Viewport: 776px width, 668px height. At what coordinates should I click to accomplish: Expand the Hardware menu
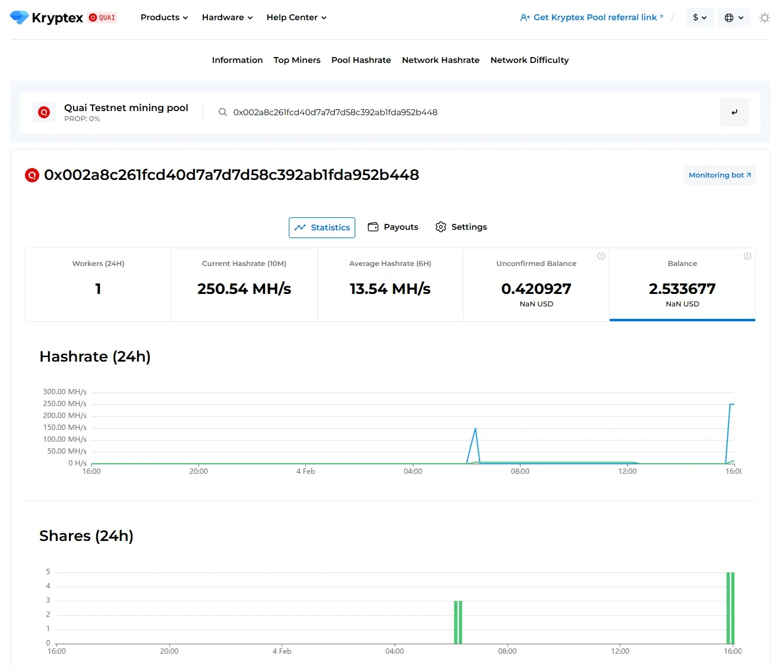coord(227,17)
